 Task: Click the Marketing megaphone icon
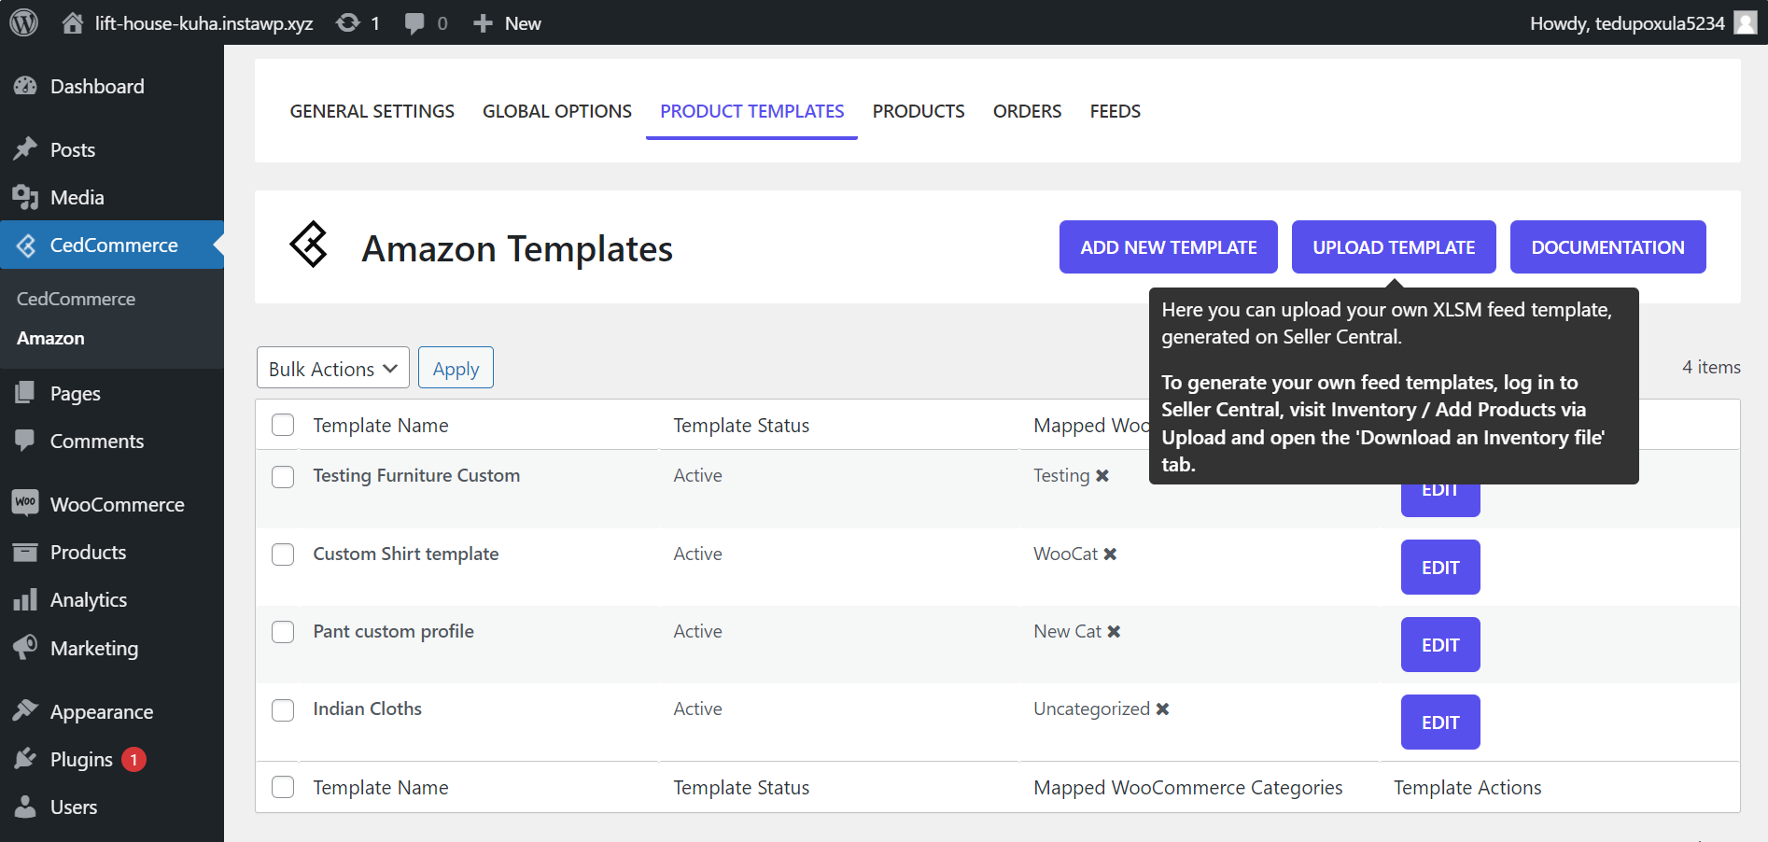(x=25, y=647)
